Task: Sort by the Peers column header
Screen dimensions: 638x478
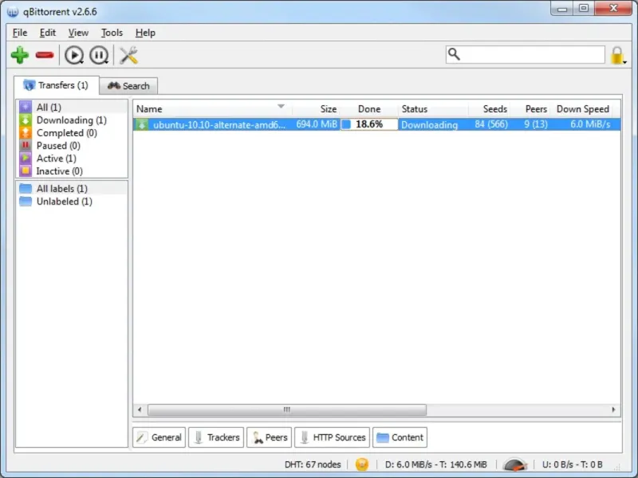Action: [x=531, y=109]
